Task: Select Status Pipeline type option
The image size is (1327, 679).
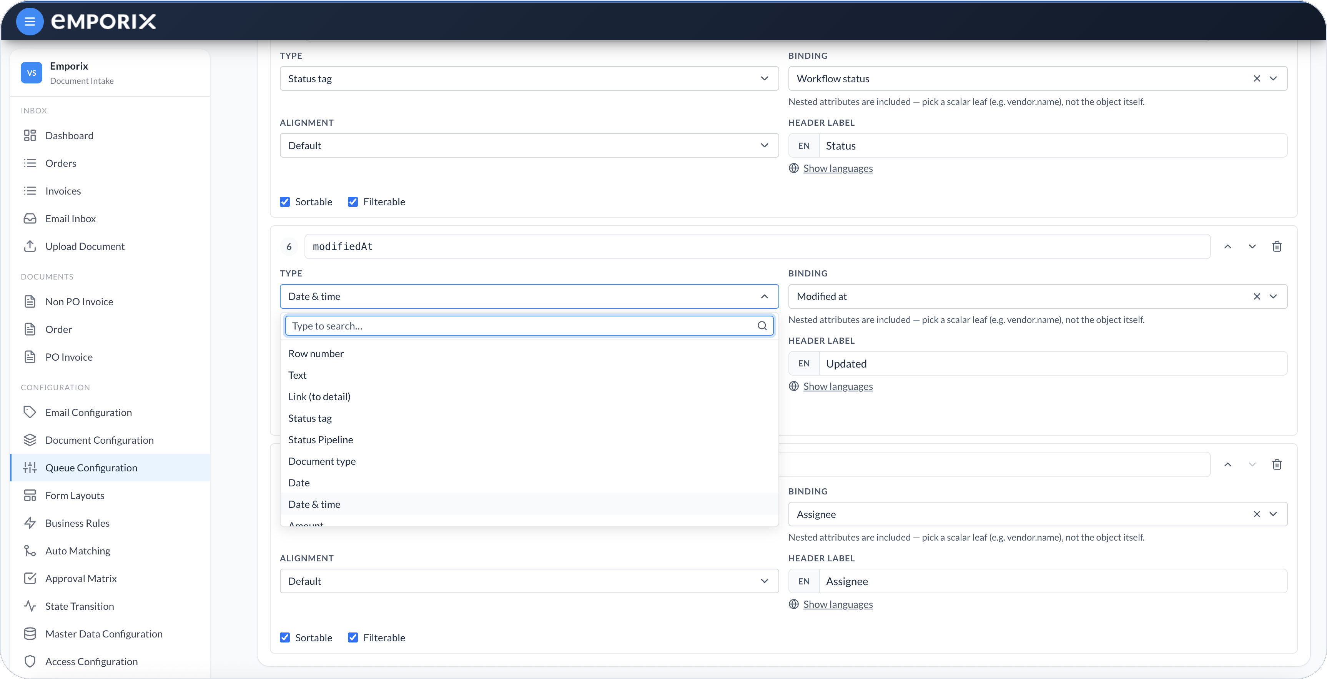Action: [x=529, y=439]
